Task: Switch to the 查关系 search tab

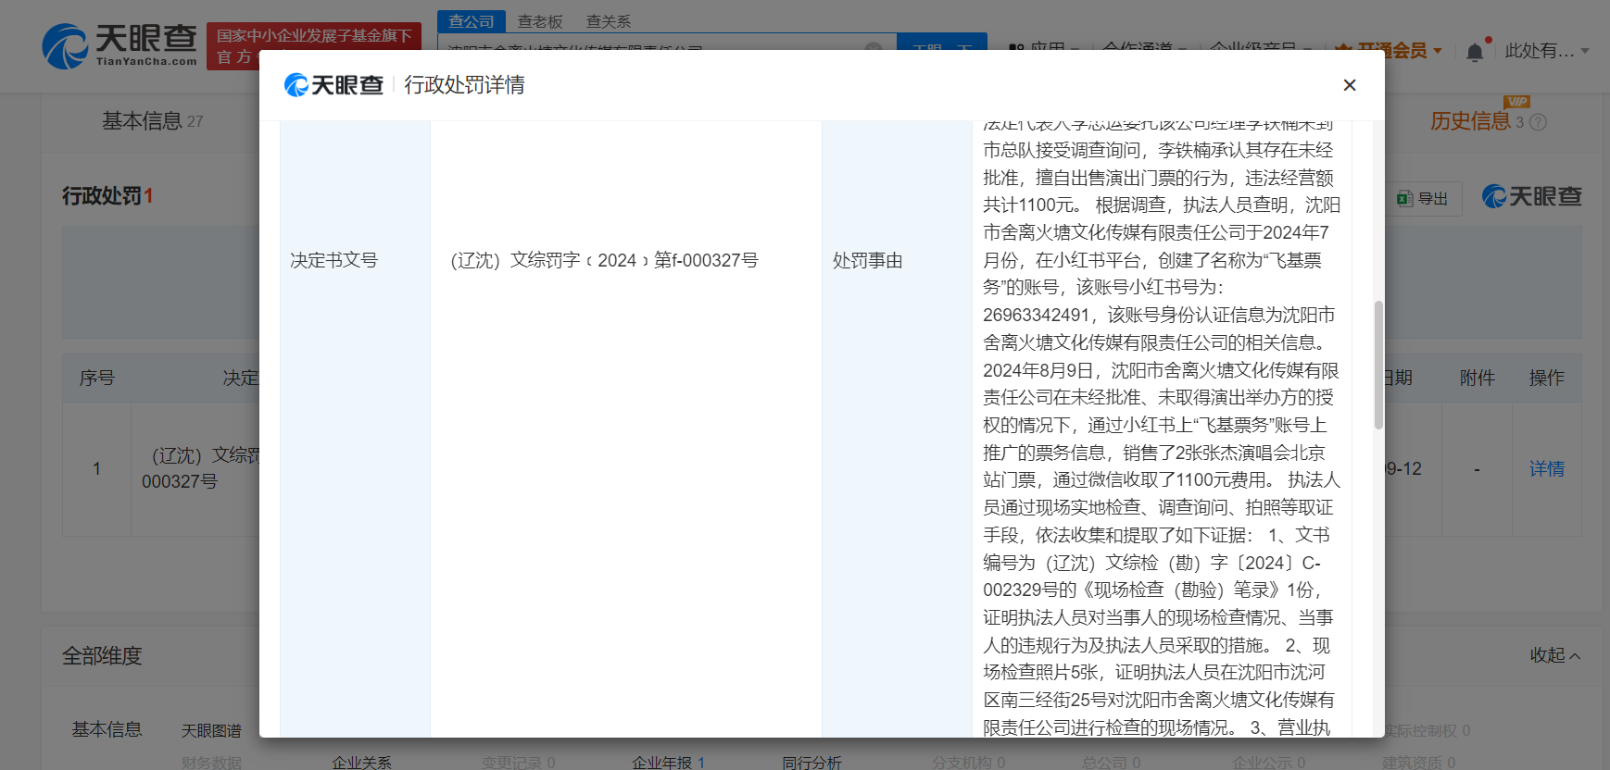Action: click(609, 21)
